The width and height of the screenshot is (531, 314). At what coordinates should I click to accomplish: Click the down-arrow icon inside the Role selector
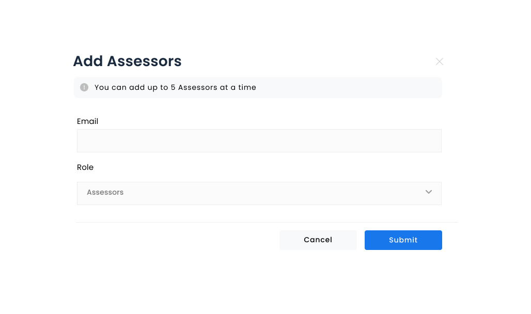(x=429, y=192)
